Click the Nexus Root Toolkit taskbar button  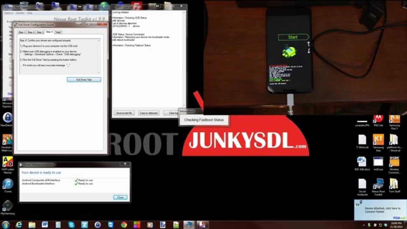click(189, 225)
